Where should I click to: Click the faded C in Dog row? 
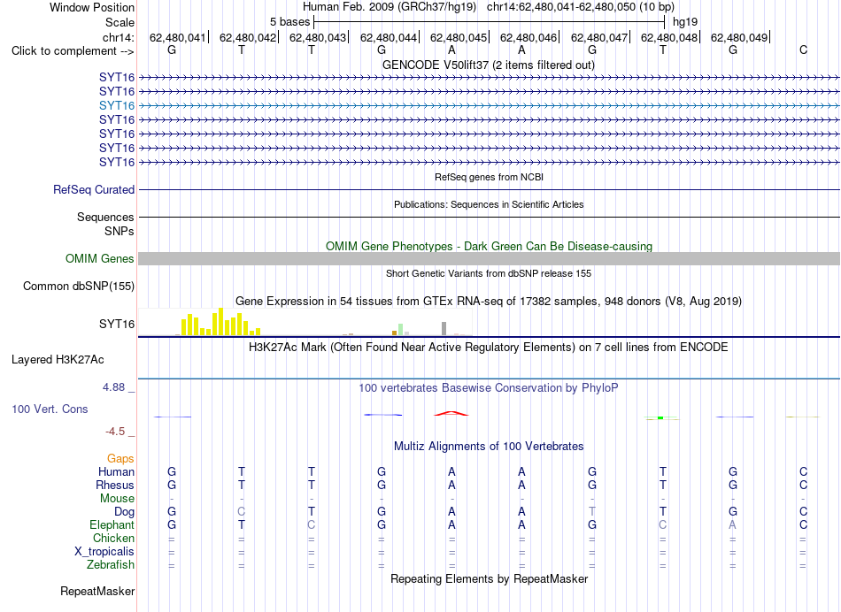pyautogui.click(x=242, y=512)
